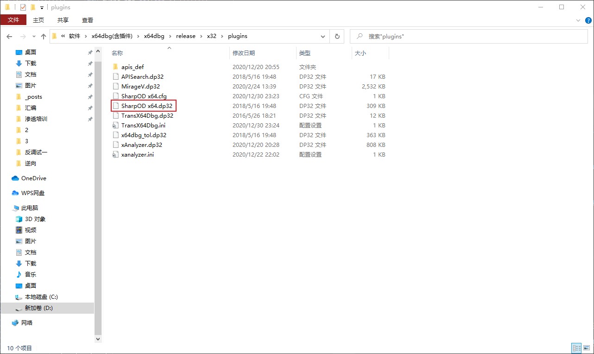Open 新加卷 (D:) drive
Viewport: 594px width, 354px height.
pyautogui.click(x=39, y=308)
